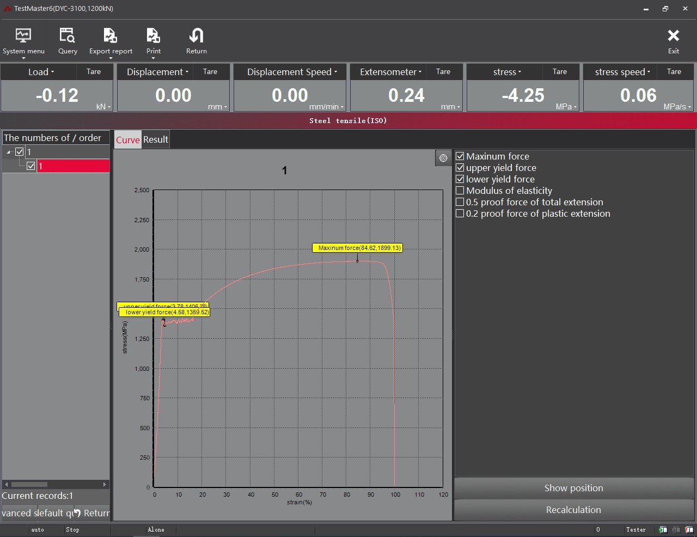Collapse order 1 in the numbers tree
697x537 pixels.
click(x=9, y=151)
